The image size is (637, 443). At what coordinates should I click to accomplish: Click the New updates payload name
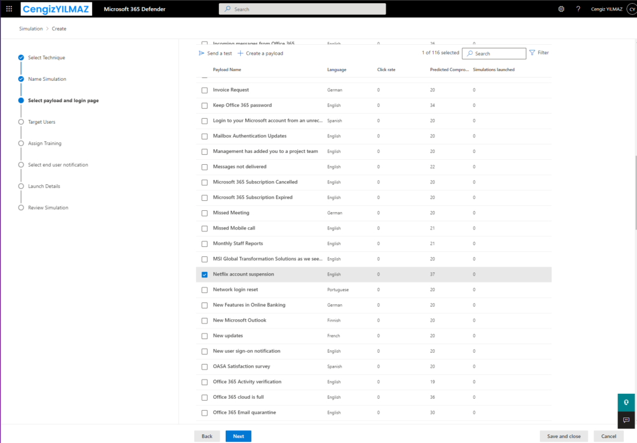228,336
